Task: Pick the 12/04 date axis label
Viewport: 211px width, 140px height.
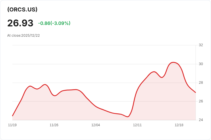Action: tap(96, 125)
